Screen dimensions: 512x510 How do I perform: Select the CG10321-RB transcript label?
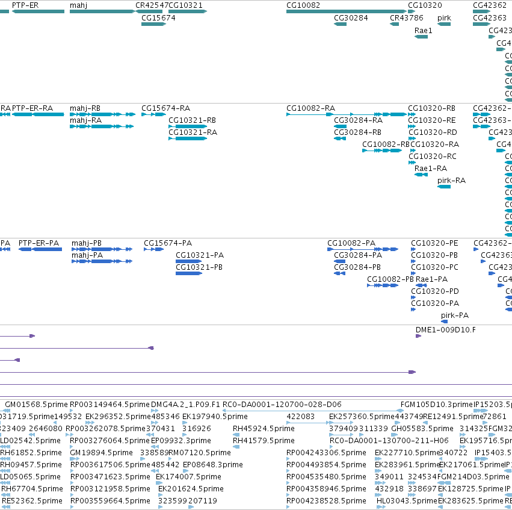pyautogui.click(x=192, y=120)
